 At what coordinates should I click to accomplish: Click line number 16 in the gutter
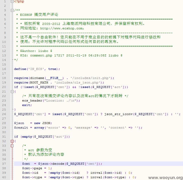(x=4, y=69)
